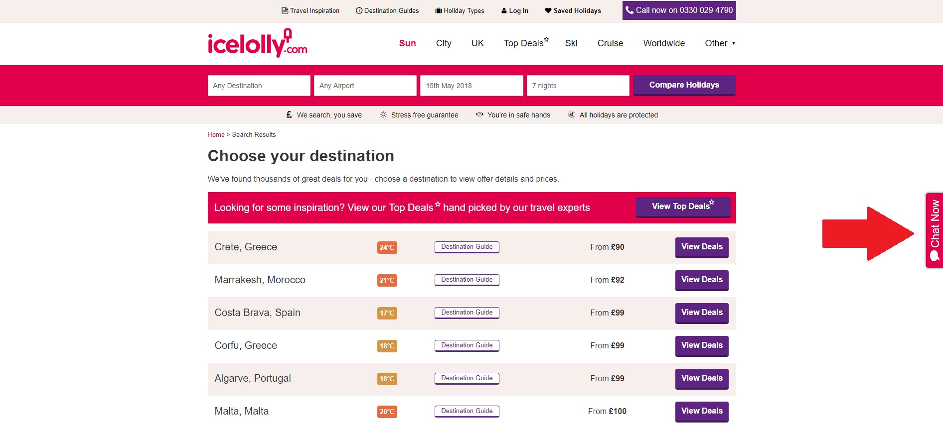This screenshot has width=943, height=426.
Task: Open the Travel Inspiration link
Action: pyautogui.click(x=311, y=10)
